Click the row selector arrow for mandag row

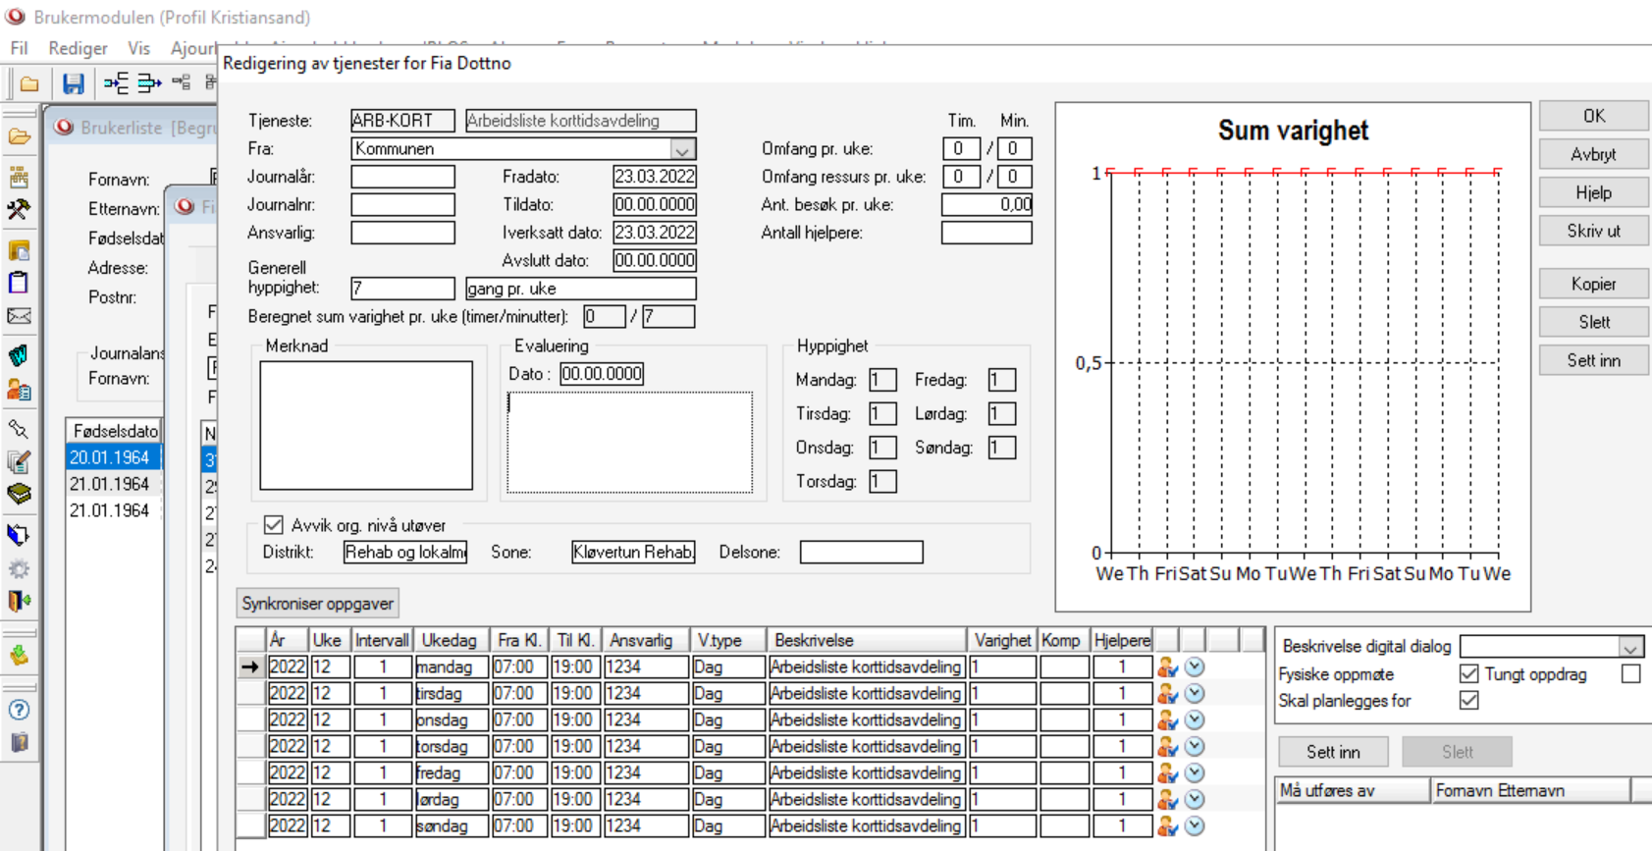click(250, 667)
